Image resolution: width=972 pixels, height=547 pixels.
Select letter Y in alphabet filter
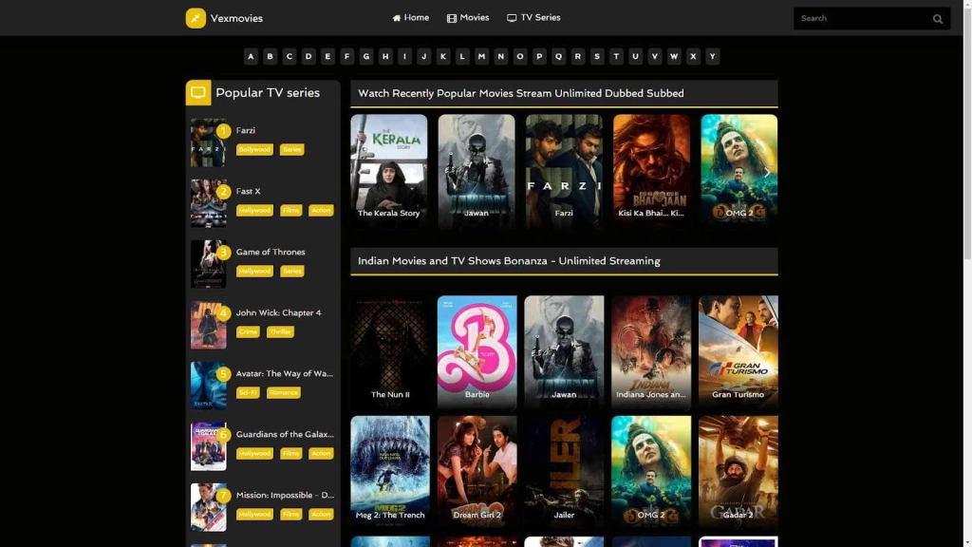[x=712, y=57]
